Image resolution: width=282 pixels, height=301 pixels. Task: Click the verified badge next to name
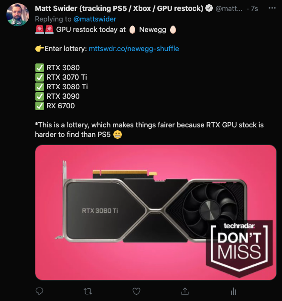point(209,8)
